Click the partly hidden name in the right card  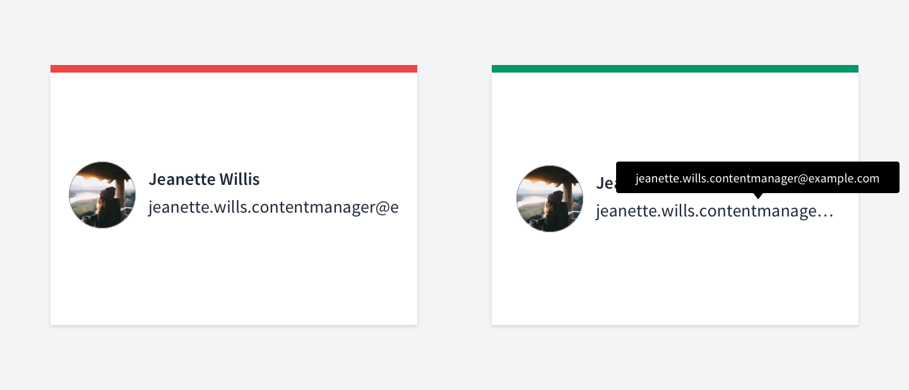(606, 183)
